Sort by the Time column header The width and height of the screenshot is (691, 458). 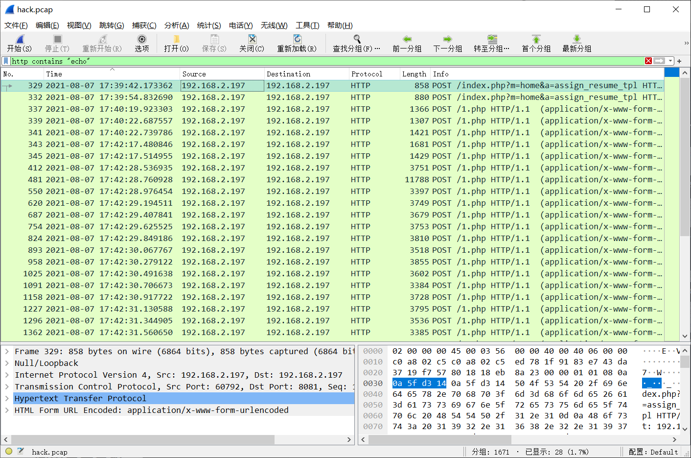click(112, 74)
